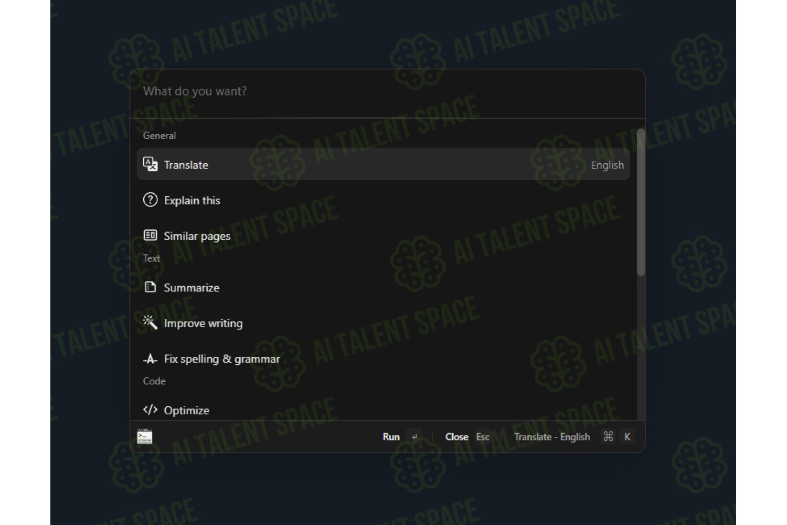This screenshot has width=787, height=525.
Task: Click the Improve writing magic wand icon
Action: coord(150,322)
